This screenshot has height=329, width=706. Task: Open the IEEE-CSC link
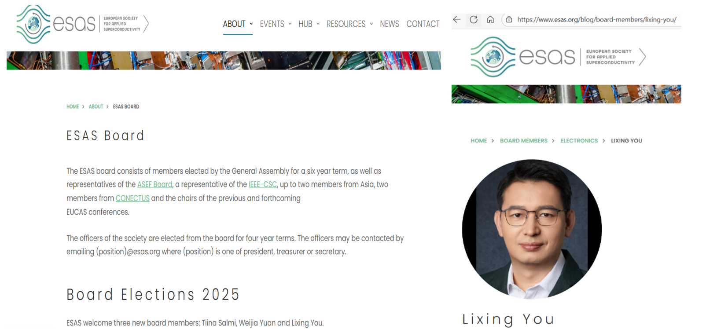263,184
